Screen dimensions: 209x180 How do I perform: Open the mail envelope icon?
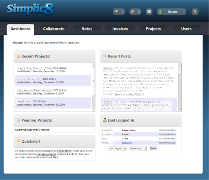coord(149,12)
